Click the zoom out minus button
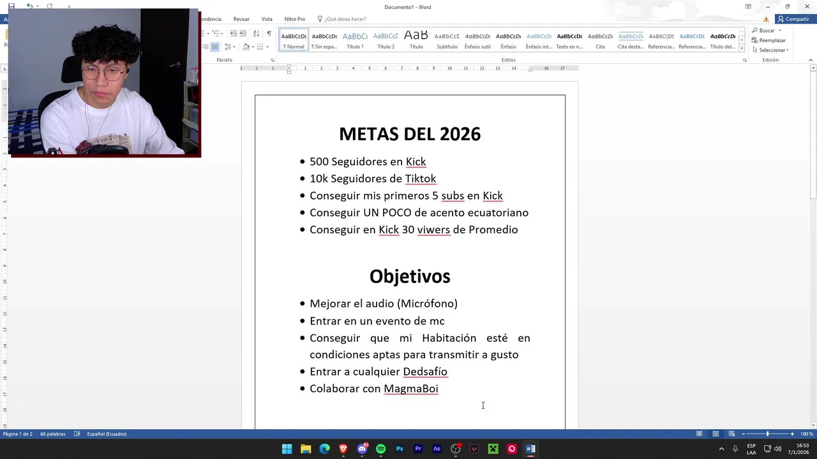This screenshot has height=459, width=817. 743,434
